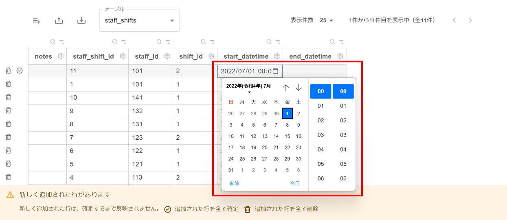Image resolution: width=507 pixels, height=220 pixels.
Task: Delete the row with staff_shift_id 11
Action: pyautogui.click(x=8, y=70)
